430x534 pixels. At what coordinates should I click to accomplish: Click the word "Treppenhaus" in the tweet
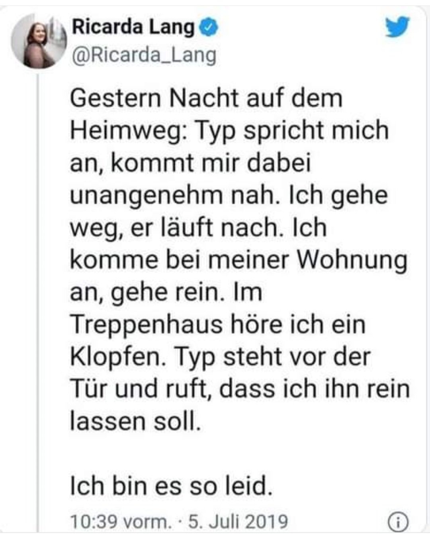coord(147,324)
